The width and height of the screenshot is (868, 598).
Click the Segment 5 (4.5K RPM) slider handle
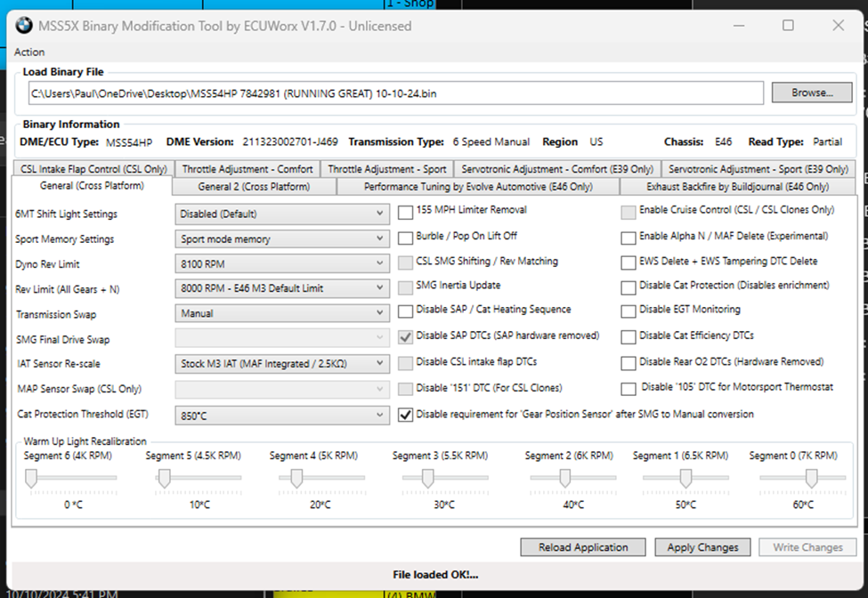(x=164, y=479)
